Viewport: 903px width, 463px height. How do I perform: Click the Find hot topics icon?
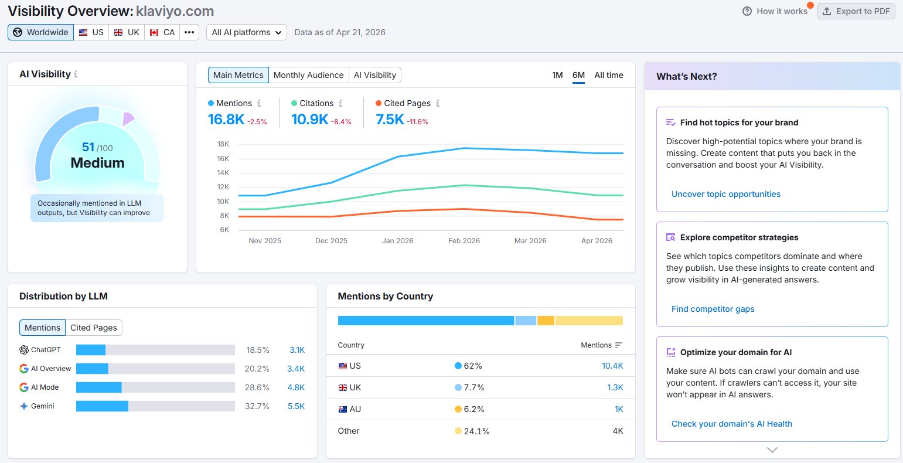click(671, 122)
